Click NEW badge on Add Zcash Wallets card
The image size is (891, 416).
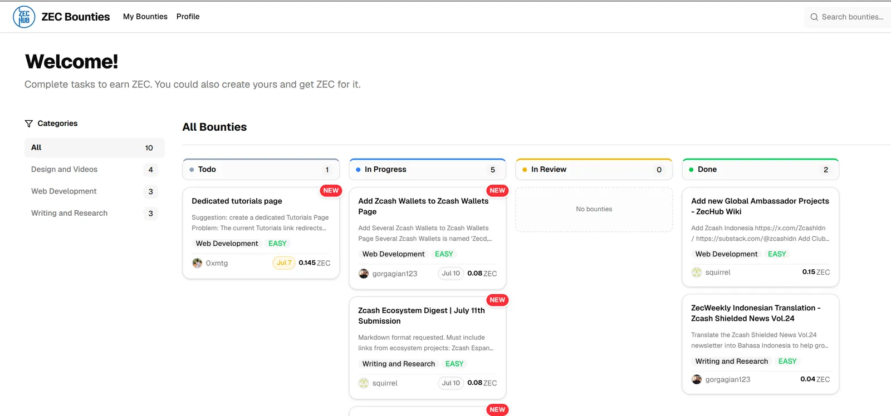point(497,191)
